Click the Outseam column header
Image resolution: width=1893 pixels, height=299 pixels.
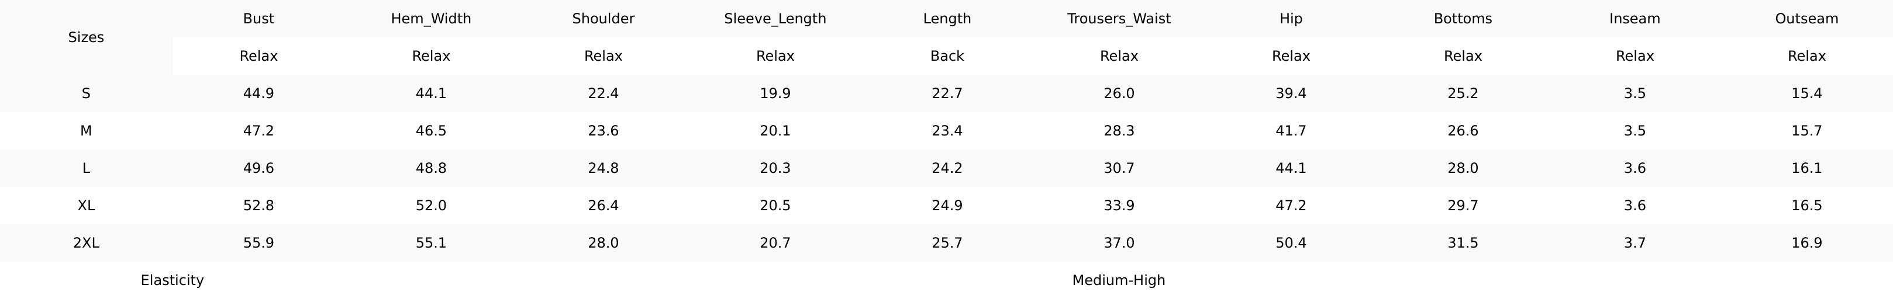[x=1806, y=19]
